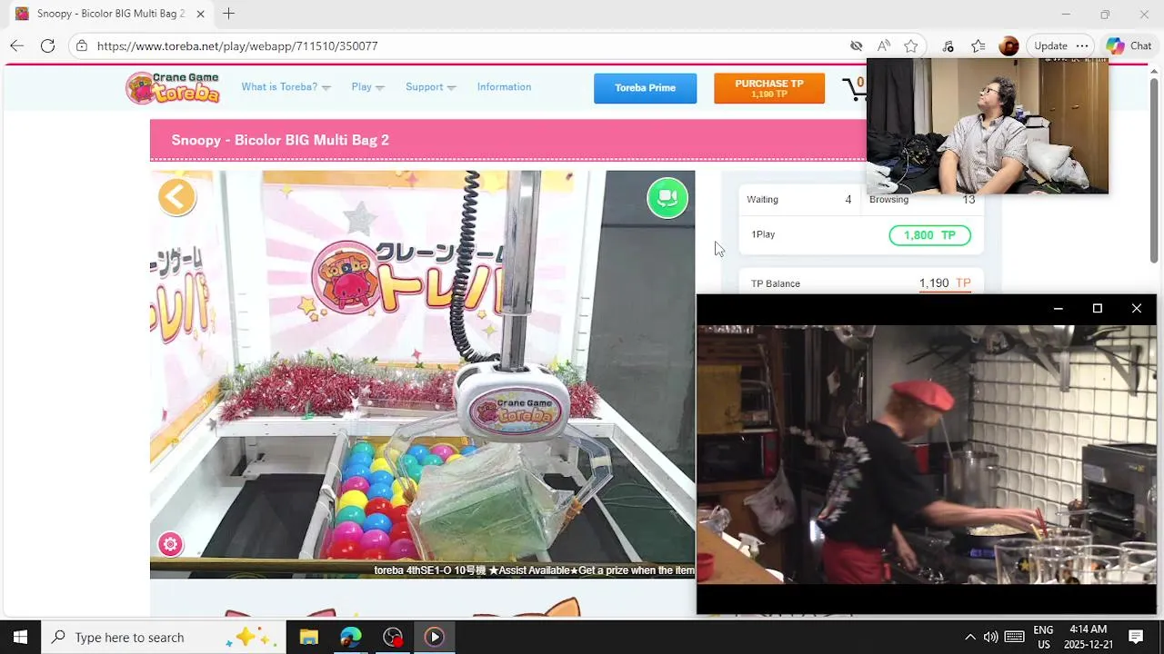Click the browser Update button
1164x654 pixels.
[1050, 45]
